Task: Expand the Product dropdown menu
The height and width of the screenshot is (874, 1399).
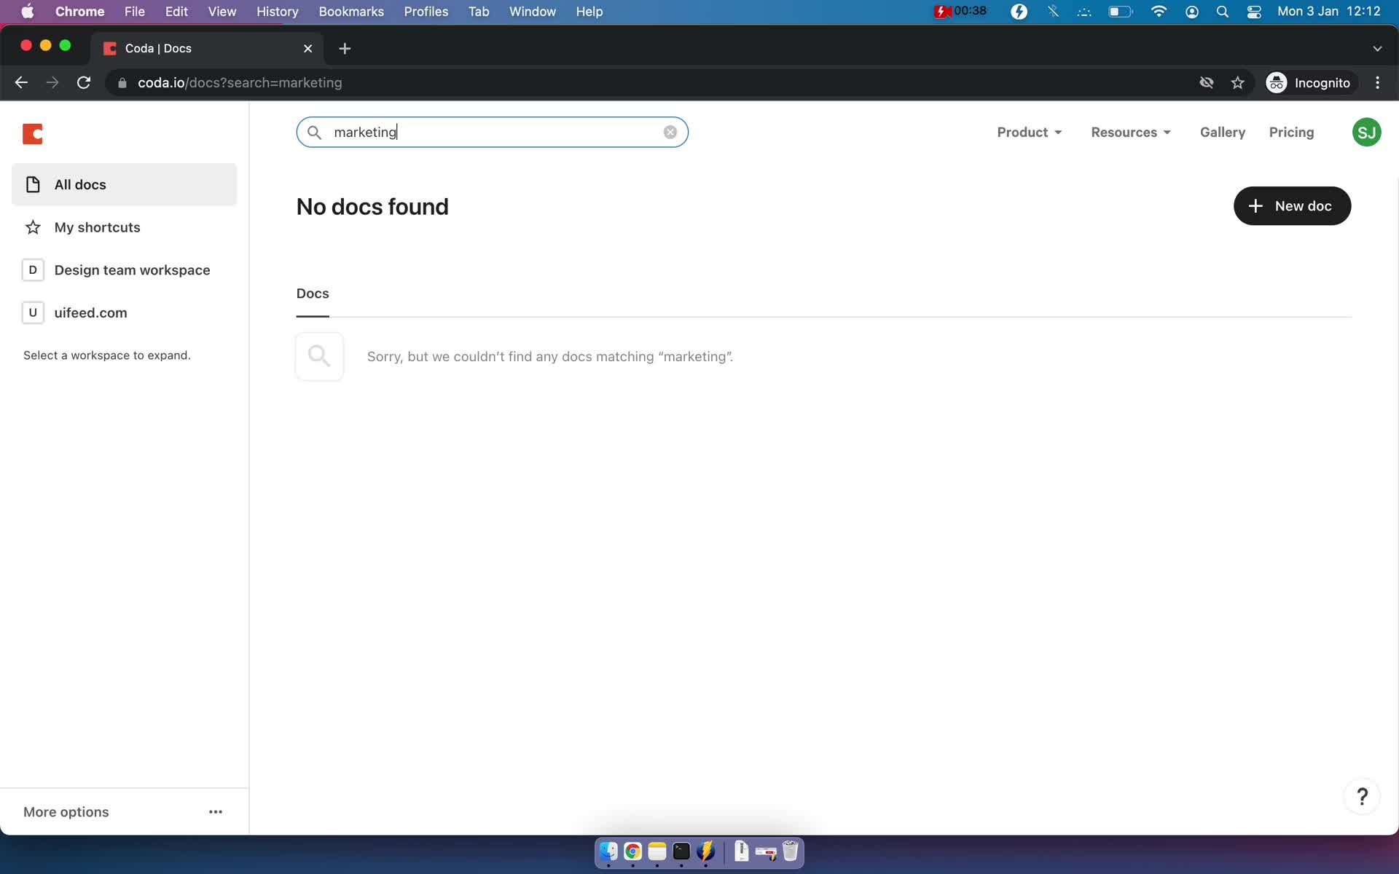Action: click(1030, 132)
